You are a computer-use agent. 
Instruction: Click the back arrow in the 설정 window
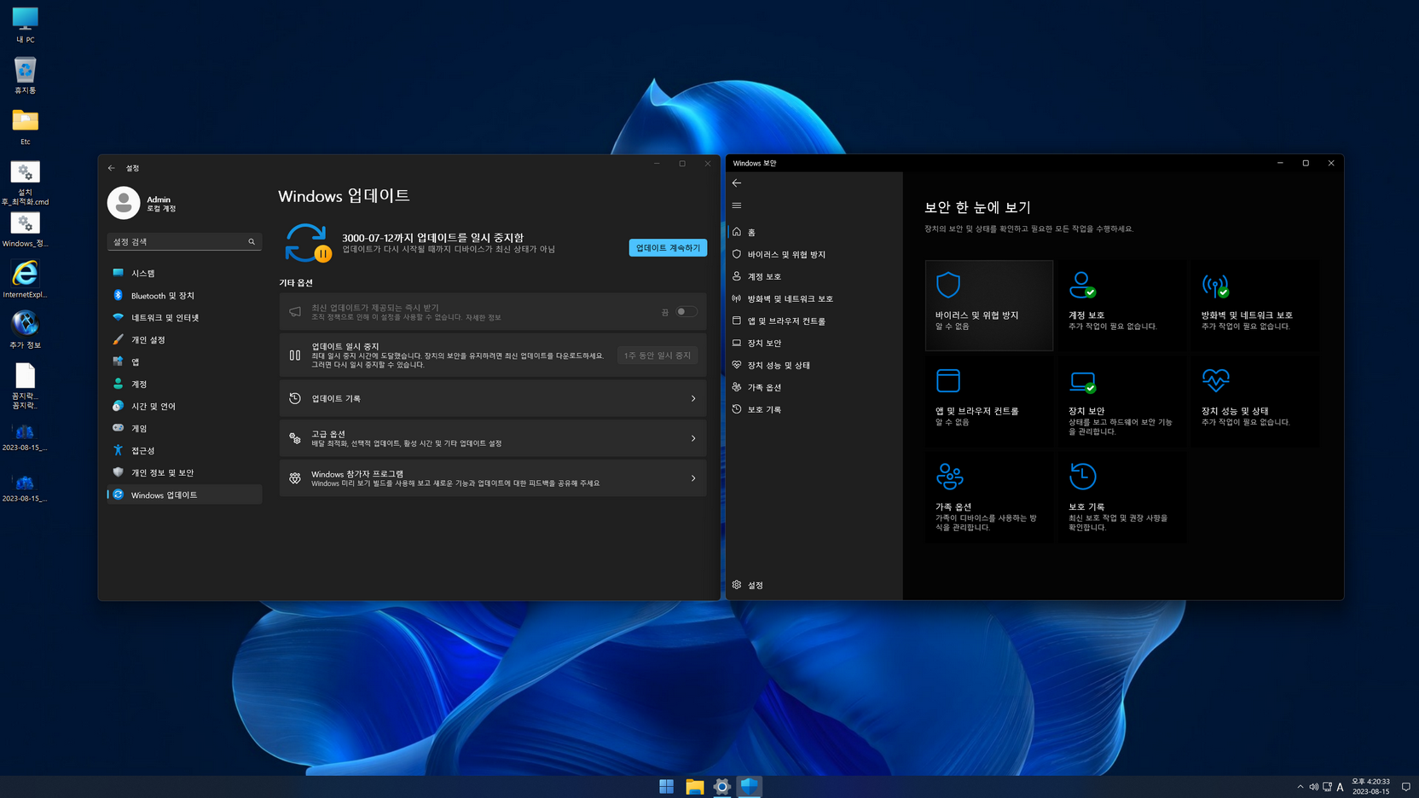(x=112, y=168)
